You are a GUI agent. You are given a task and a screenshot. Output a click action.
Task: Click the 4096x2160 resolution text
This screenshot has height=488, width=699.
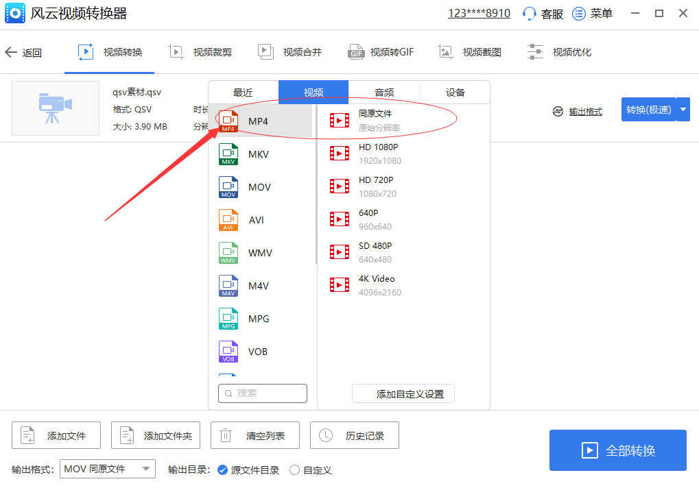380,293
